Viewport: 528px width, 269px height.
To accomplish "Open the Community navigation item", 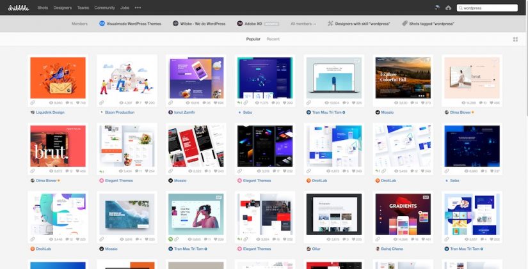I will [x=104, y=8].
